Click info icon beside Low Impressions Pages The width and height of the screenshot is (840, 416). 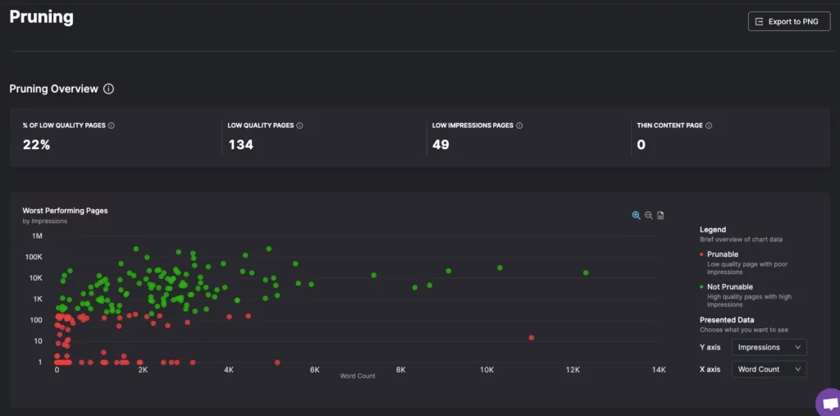pos(519,126)
